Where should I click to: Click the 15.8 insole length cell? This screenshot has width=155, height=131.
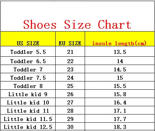tap(120, 94)
